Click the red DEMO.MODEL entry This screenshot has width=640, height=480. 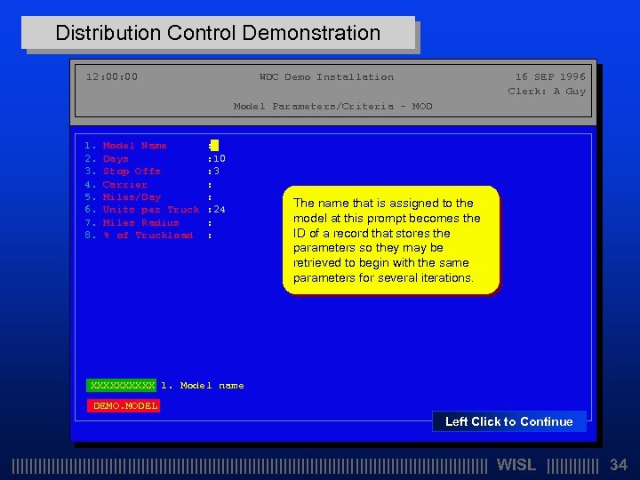[x=124, y=405]
